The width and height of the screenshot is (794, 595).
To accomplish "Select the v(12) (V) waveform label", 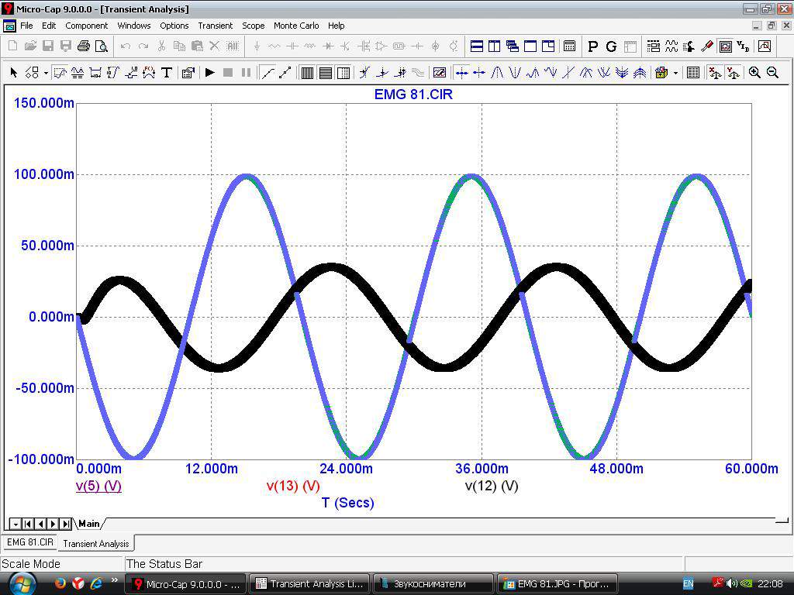I will pyautogui.click(x=492, y=486).
